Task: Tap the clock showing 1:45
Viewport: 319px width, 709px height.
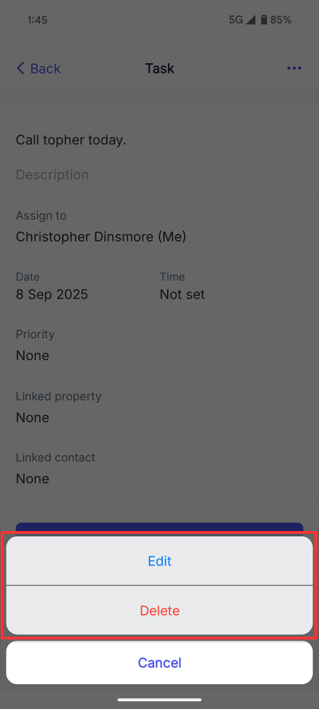Action: (x=37, y=20)
